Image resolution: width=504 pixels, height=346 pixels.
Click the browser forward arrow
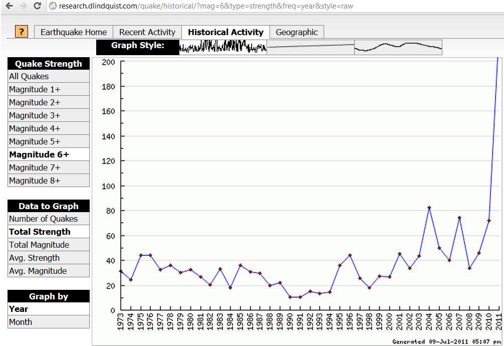(23, 6)
